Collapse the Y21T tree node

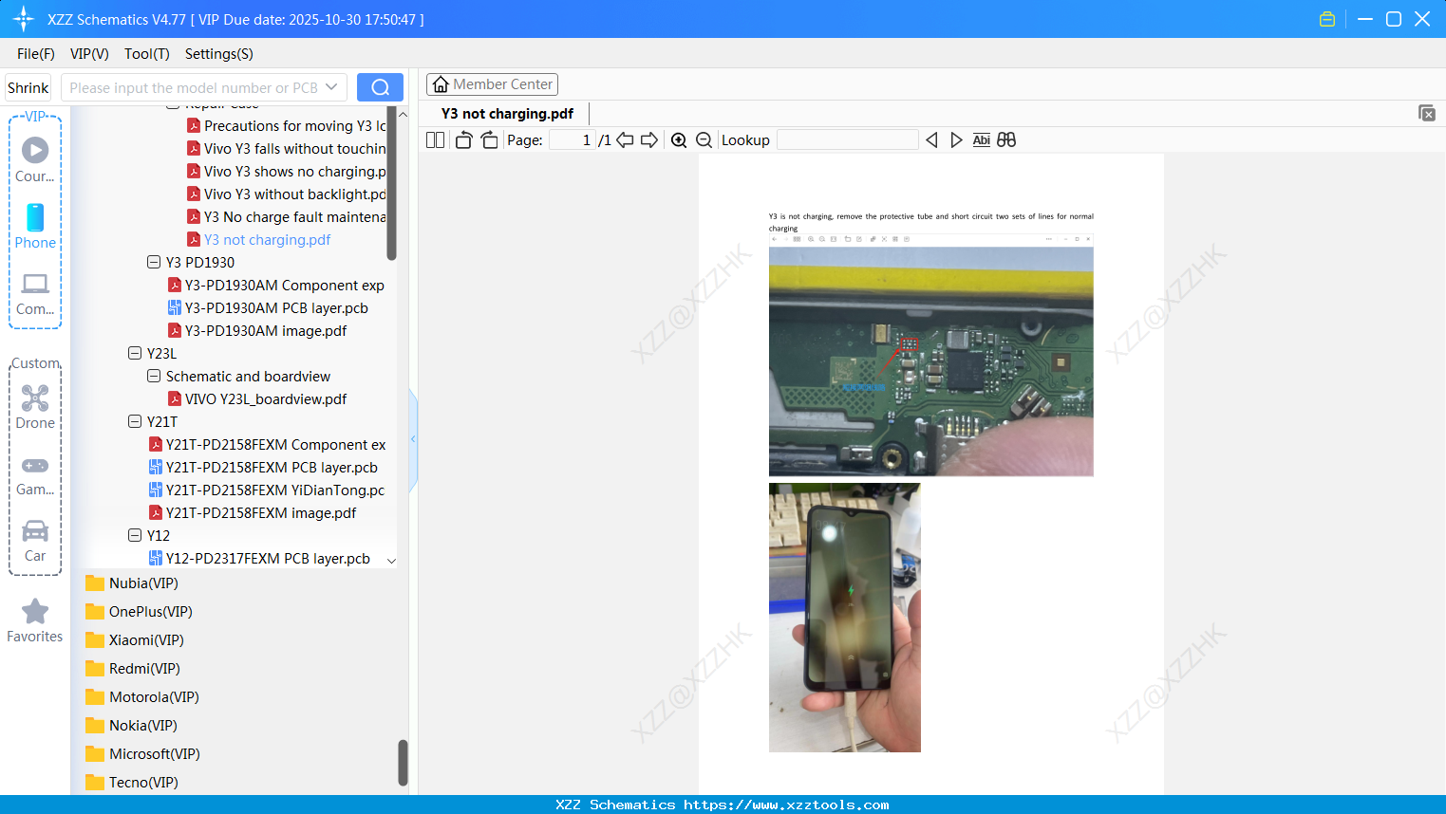(x=135, y=421)
